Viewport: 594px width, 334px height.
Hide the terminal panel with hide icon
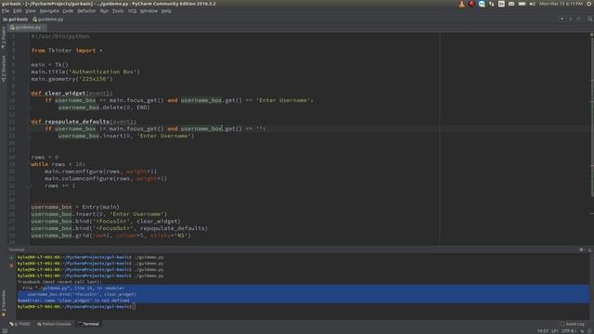(589, 250)
